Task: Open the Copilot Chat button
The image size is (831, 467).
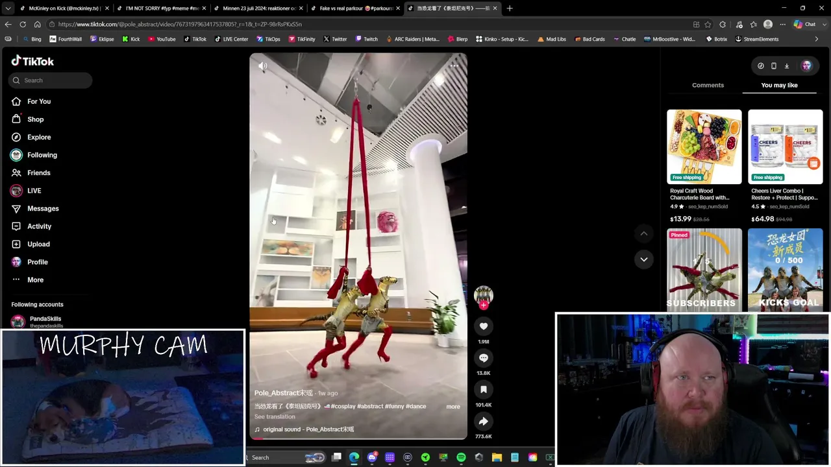Action: [805, 25]
